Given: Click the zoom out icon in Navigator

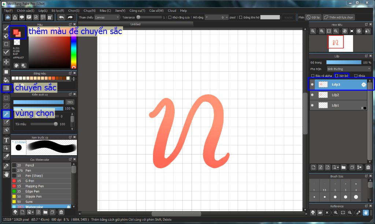Looking at the screenshot, I should coord(336,31).
